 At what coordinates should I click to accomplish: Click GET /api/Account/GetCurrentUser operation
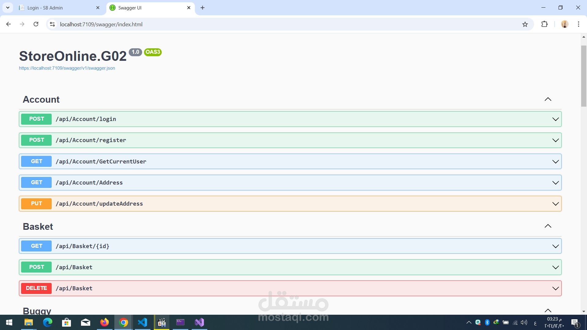101,161
